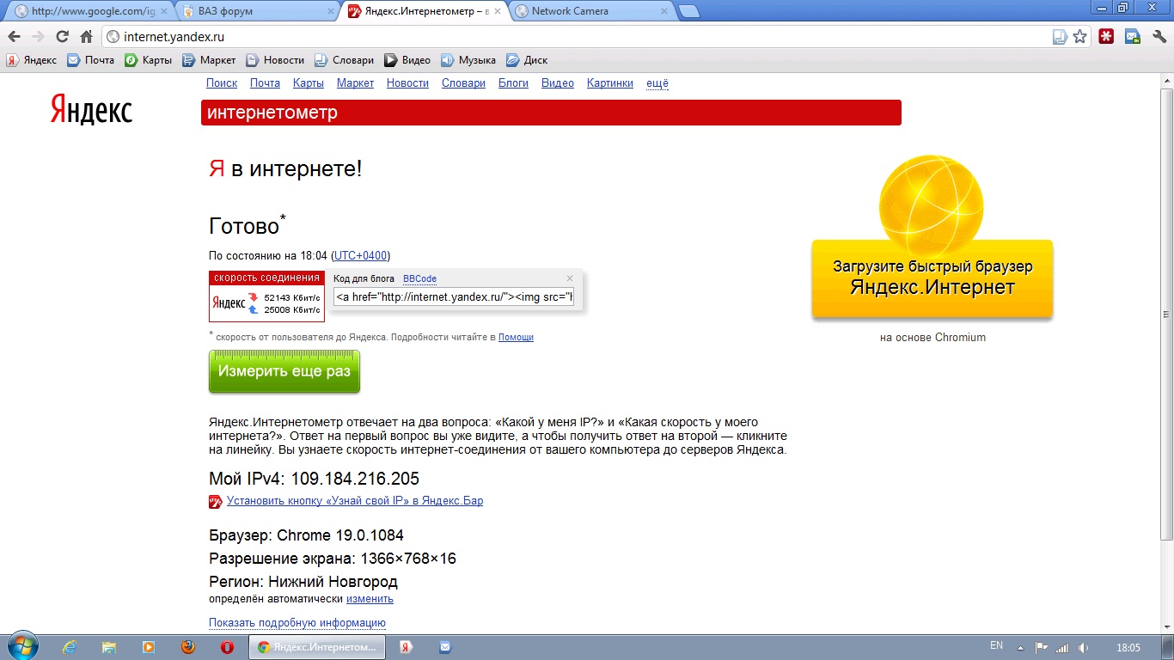Open the Видео link in Yandex navigation
1174x660 pixels.
[x=558, y=83]
